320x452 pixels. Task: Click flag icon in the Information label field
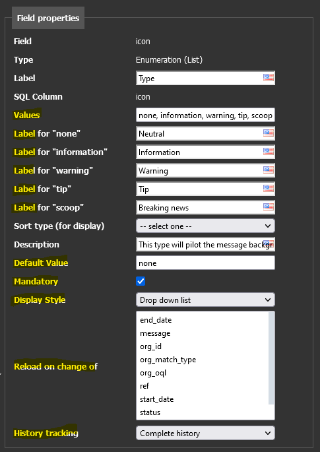point(269,151)
